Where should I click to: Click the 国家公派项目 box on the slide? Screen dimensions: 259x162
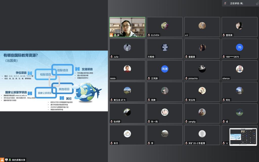point(45,93)
